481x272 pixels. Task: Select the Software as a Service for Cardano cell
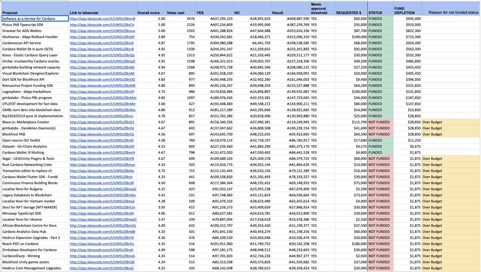pos(34,19)
